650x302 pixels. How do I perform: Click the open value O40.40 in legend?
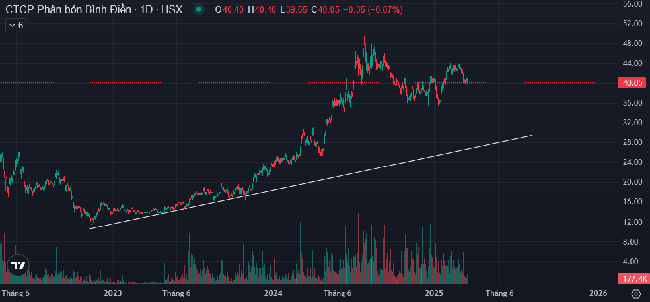click(229, 9)
